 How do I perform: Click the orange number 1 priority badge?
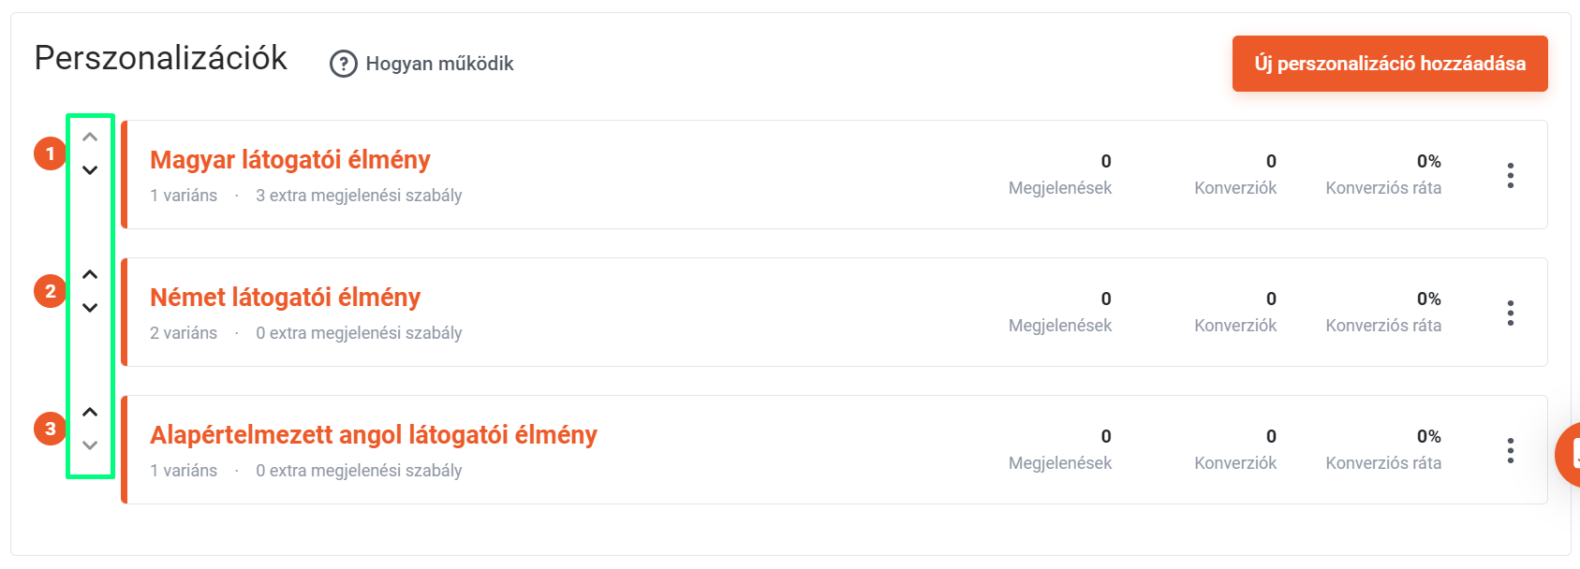(51, 153)
